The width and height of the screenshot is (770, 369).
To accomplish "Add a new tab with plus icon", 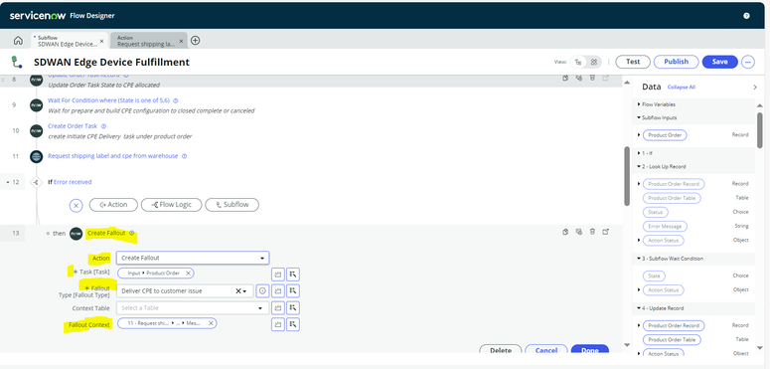I will click(x=196, y=41).
